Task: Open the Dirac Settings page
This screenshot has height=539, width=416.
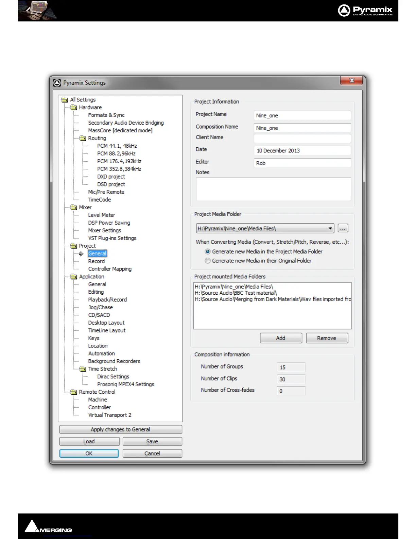Action: click(x=113, y=377)
